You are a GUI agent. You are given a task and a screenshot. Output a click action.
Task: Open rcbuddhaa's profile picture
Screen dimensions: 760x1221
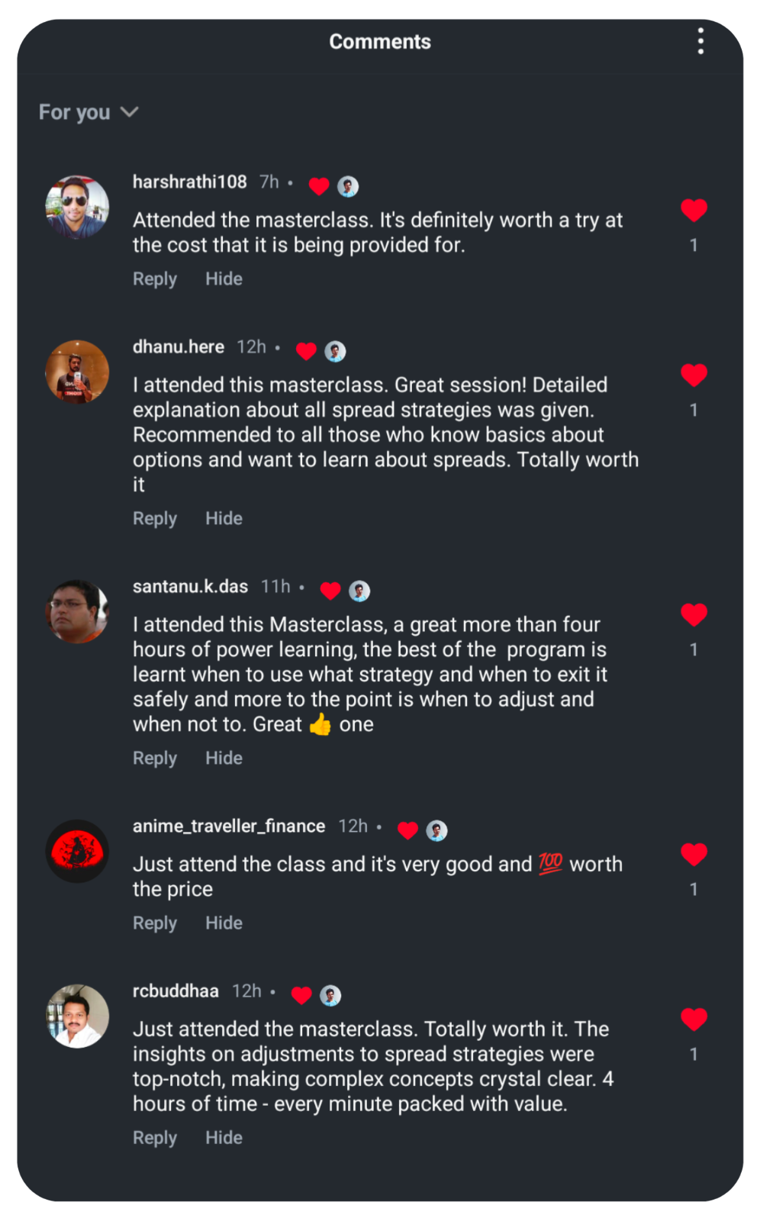[x=77, y=1016]
